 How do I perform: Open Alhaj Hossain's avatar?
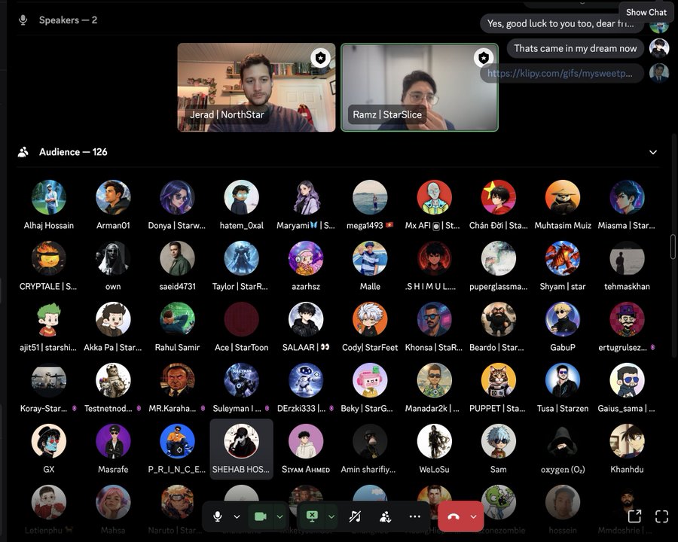[x=49, y=197]
